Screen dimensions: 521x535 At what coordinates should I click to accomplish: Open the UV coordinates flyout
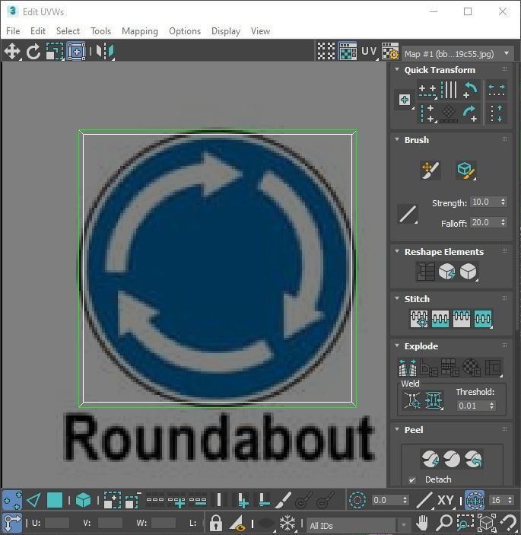pos(370,52)
